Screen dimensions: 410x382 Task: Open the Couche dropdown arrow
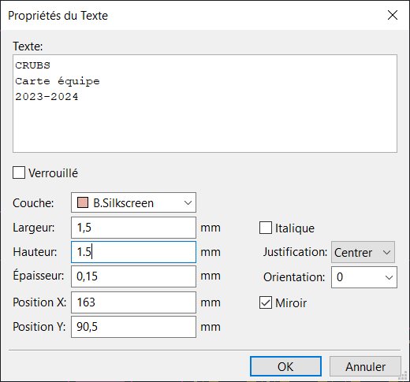(188, 202)
